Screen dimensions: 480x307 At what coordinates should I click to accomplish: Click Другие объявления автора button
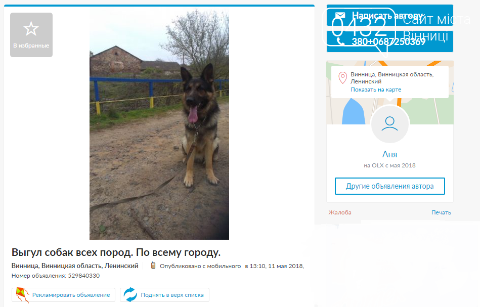[x=389, y=186]
